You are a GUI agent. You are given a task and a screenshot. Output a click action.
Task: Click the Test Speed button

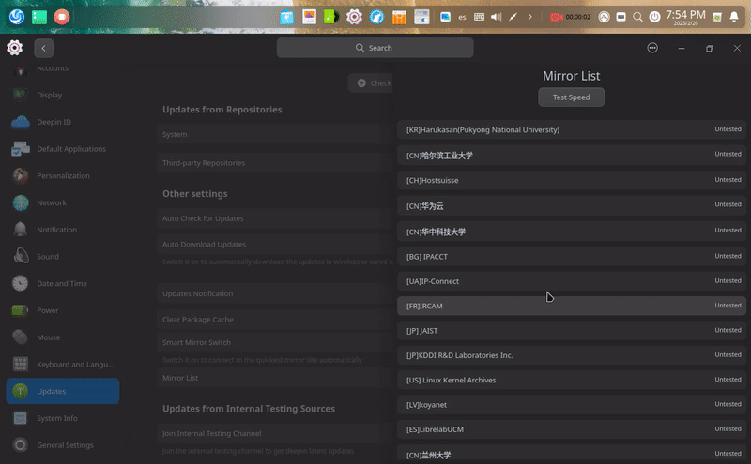(x=571, y=97)
